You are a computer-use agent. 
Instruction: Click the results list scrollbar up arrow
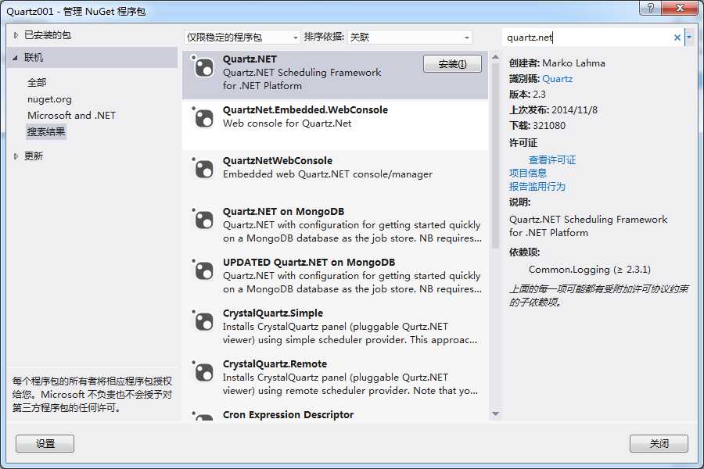[495, 57]
